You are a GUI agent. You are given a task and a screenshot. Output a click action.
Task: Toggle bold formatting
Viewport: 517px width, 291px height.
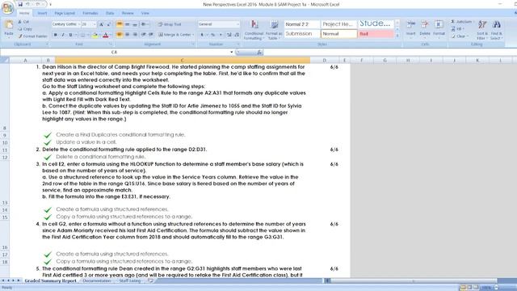point(56,35)
